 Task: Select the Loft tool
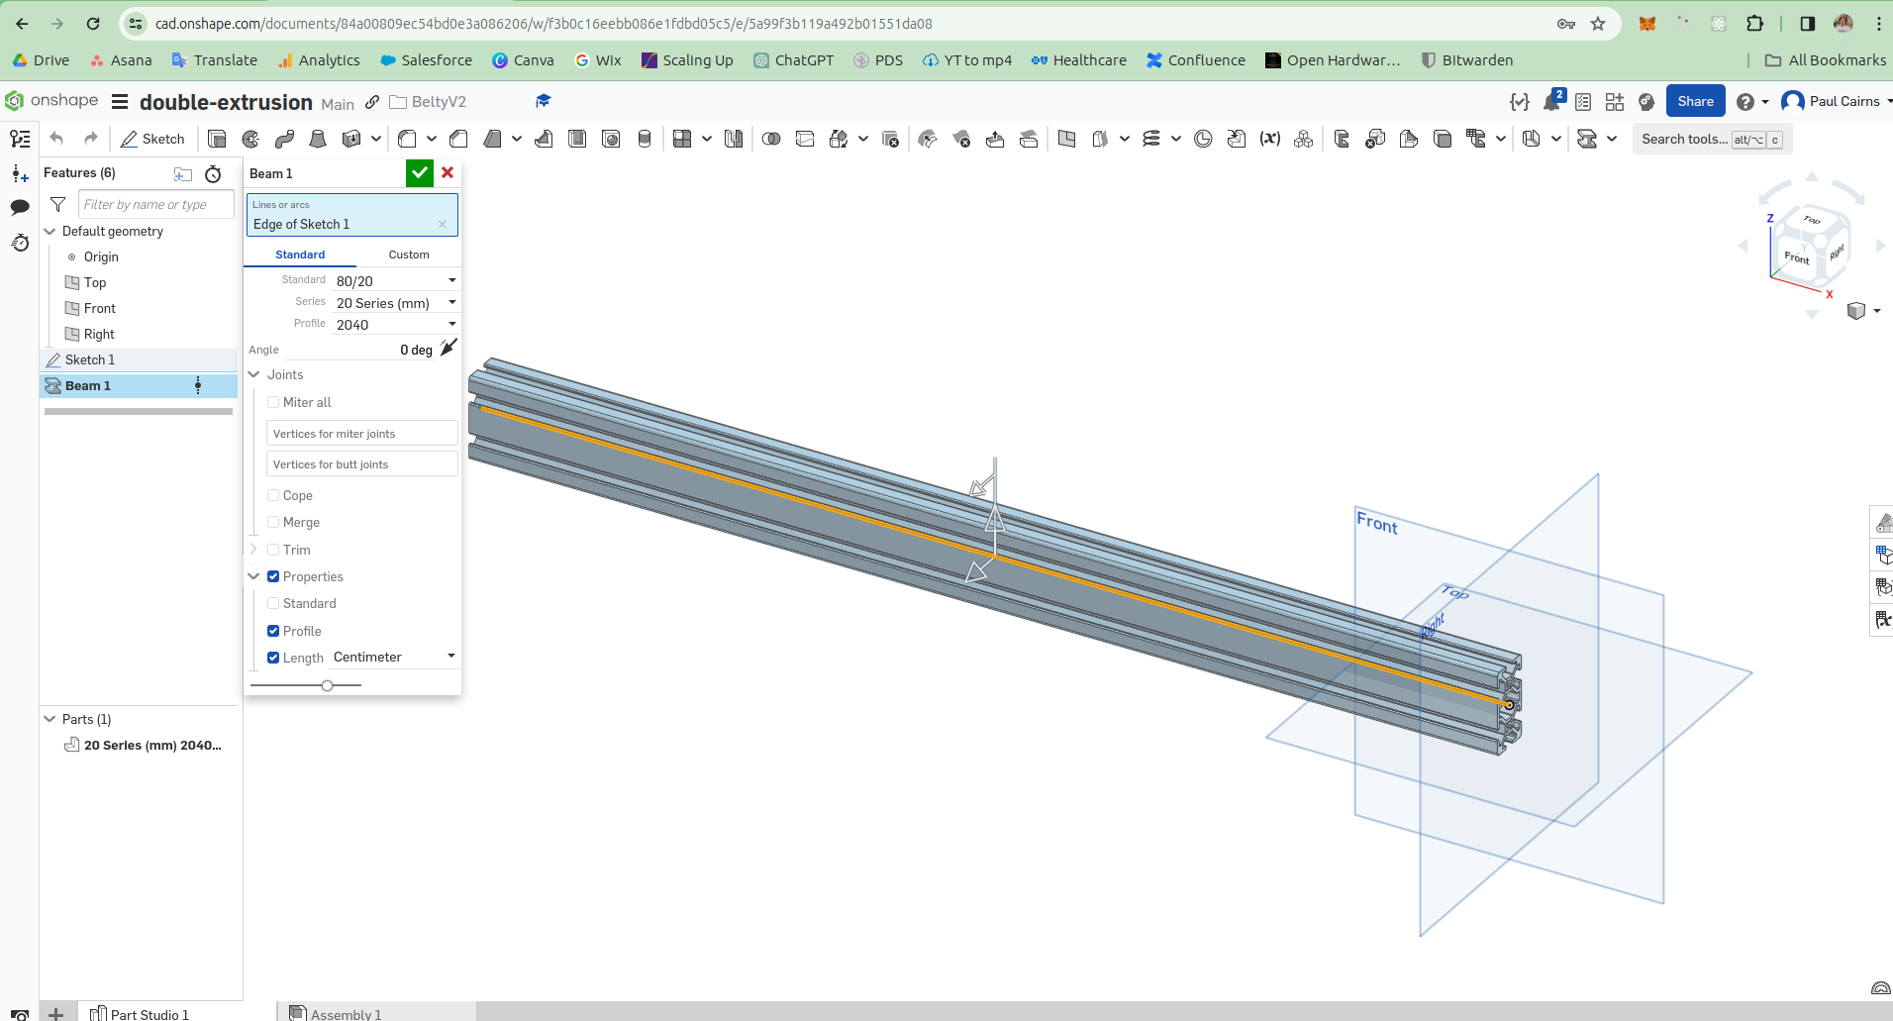click(x=318, y=139)
